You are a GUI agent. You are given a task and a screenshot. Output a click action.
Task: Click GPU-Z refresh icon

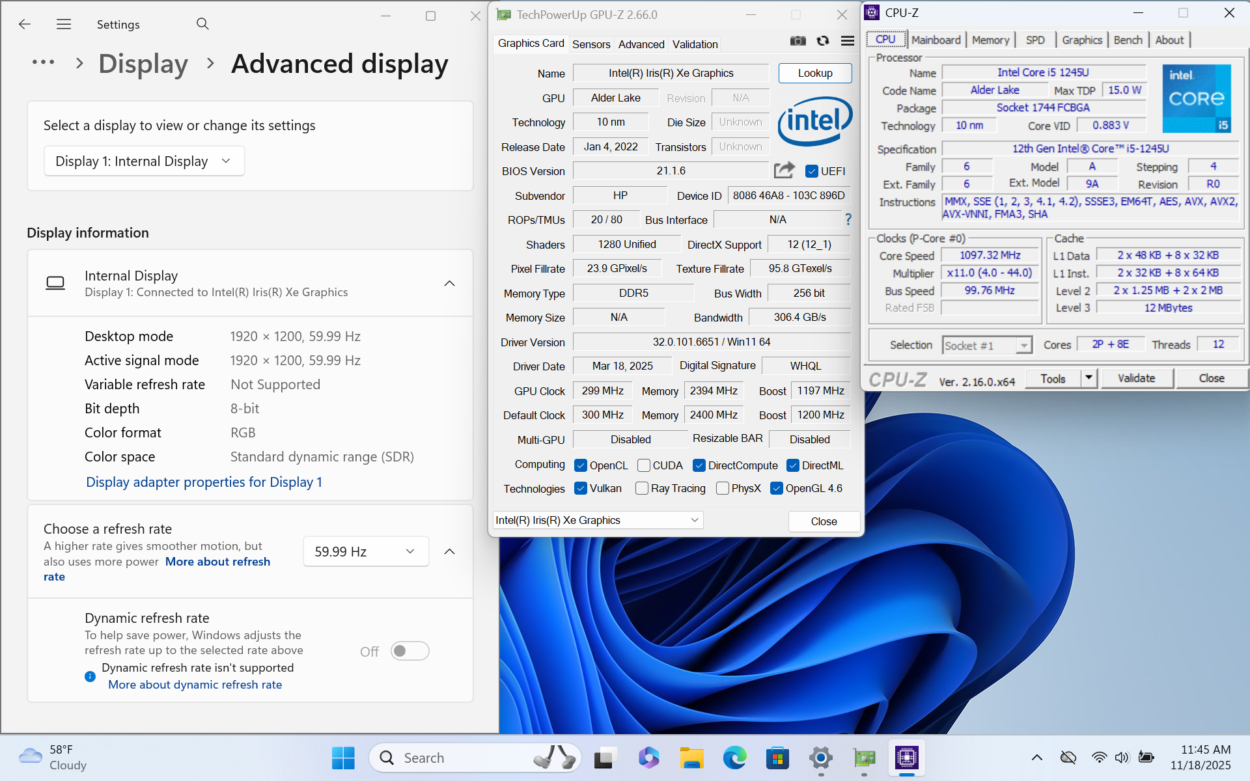(x=823, y=41)
